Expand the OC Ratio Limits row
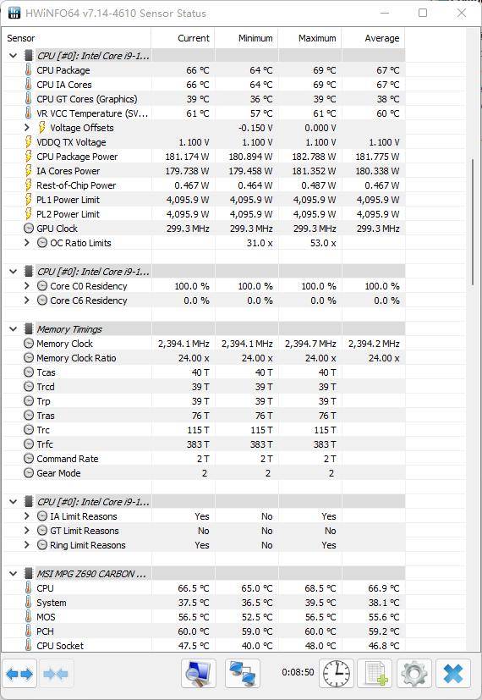Screen dimensions: 482x700 pyautogui.click(x=27, y=243)
